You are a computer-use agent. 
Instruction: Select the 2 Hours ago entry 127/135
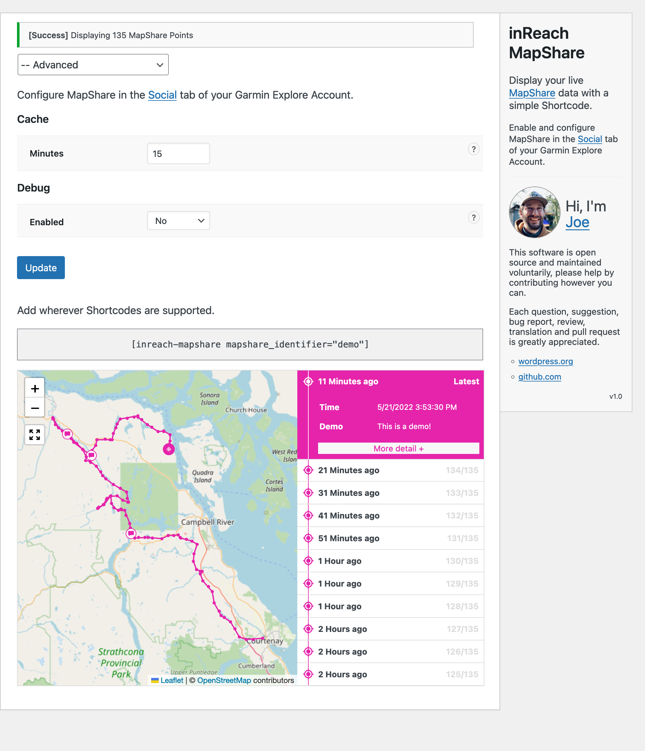[x=391, y=629]
